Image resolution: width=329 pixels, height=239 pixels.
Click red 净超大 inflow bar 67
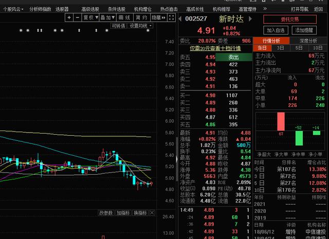[281, 121]
